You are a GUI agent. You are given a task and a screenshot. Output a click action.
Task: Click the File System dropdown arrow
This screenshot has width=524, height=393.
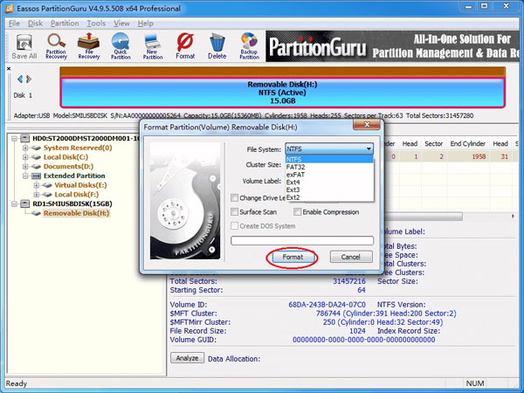coord(369,149)
